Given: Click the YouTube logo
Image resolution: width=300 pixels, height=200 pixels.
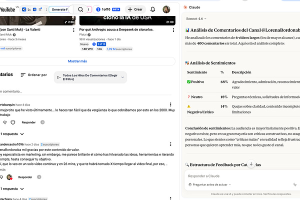Looking at the screenshot, I should 7,9.
